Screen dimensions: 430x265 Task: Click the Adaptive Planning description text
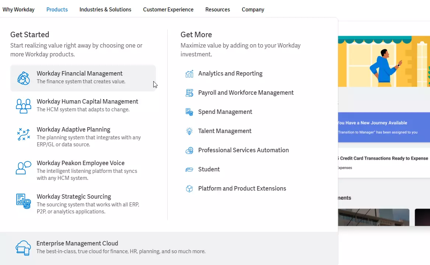pos(89,141)
